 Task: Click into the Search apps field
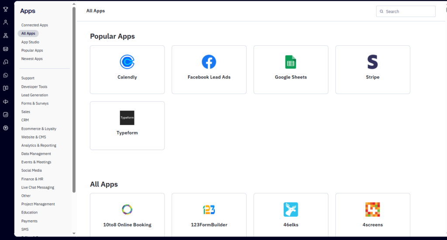pos(406,11)
